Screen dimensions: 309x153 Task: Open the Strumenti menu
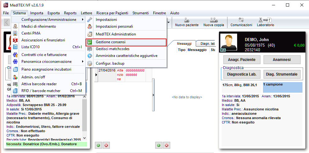[141, 13]
